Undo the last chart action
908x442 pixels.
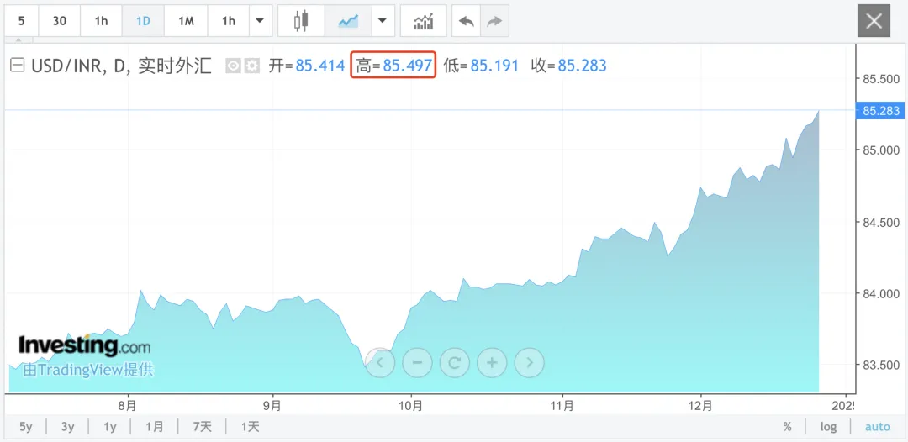pos(466,21)
